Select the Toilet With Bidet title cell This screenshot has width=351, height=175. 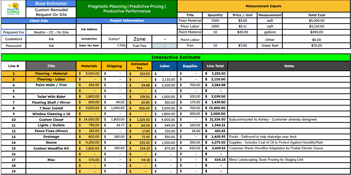coord(51,97)
